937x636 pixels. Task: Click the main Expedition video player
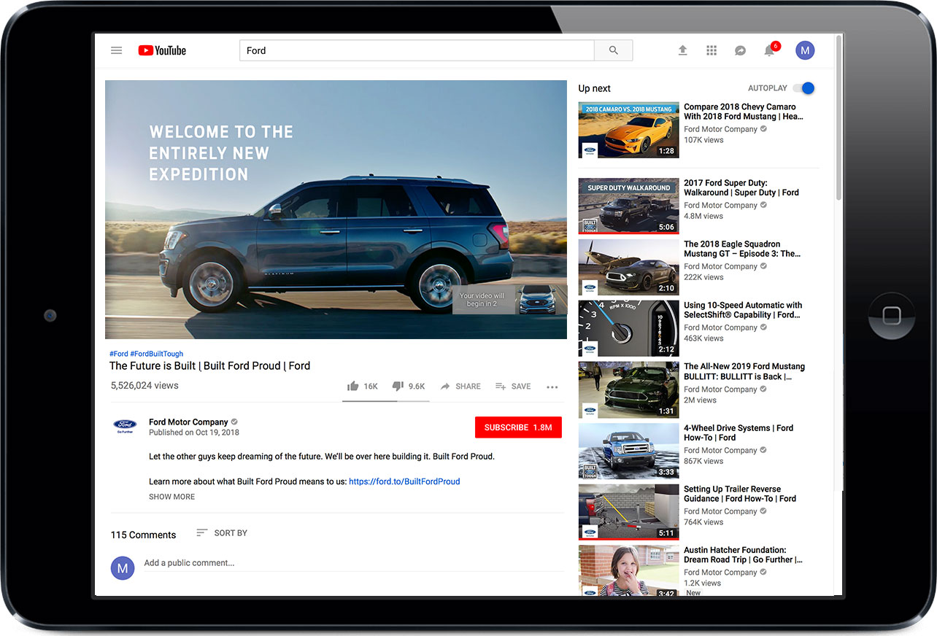(x=336, y=209)
